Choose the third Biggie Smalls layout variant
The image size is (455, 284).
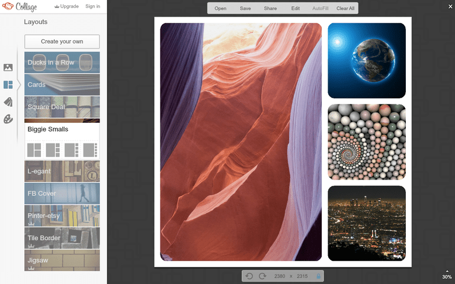tap(71, 150)
